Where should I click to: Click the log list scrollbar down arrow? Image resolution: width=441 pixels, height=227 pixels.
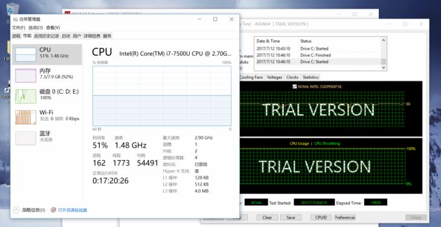[x=384, y=68]
